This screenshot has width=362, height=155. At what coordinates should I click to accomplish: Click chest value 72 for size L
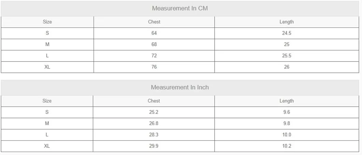pyautogui.click(x=154, y=56)
